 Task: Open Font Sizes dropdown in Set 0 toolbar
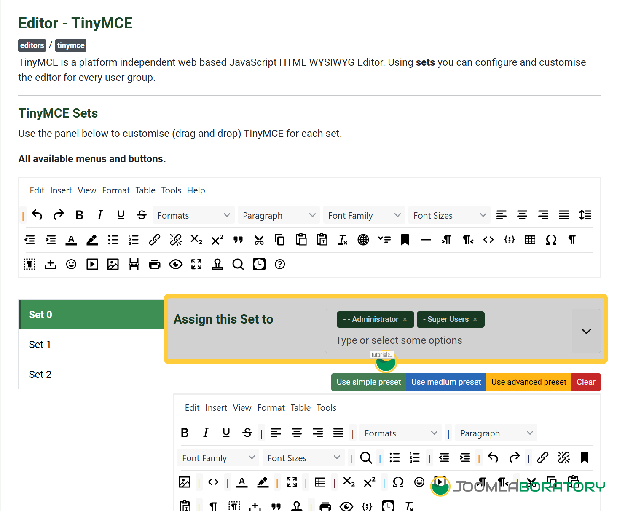[x=303, y=458]
